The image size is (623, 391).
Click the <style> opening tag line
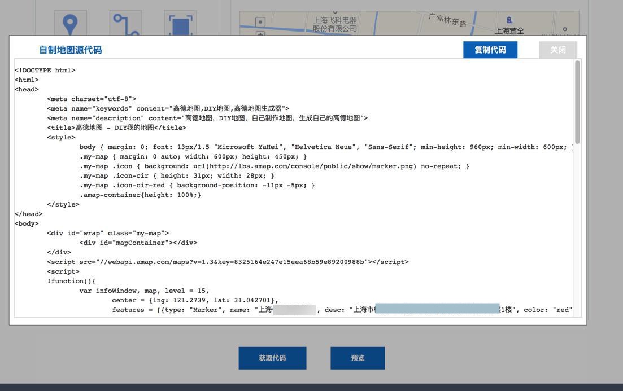tap(61, 137)
